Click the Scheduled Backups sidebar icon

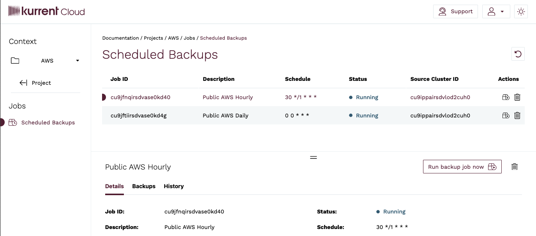click(13, 122)
